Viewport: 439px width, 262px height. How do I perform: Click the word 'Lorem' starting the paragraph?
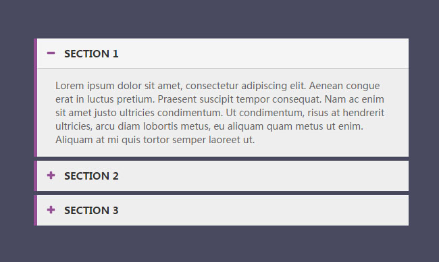pos(70,86)
